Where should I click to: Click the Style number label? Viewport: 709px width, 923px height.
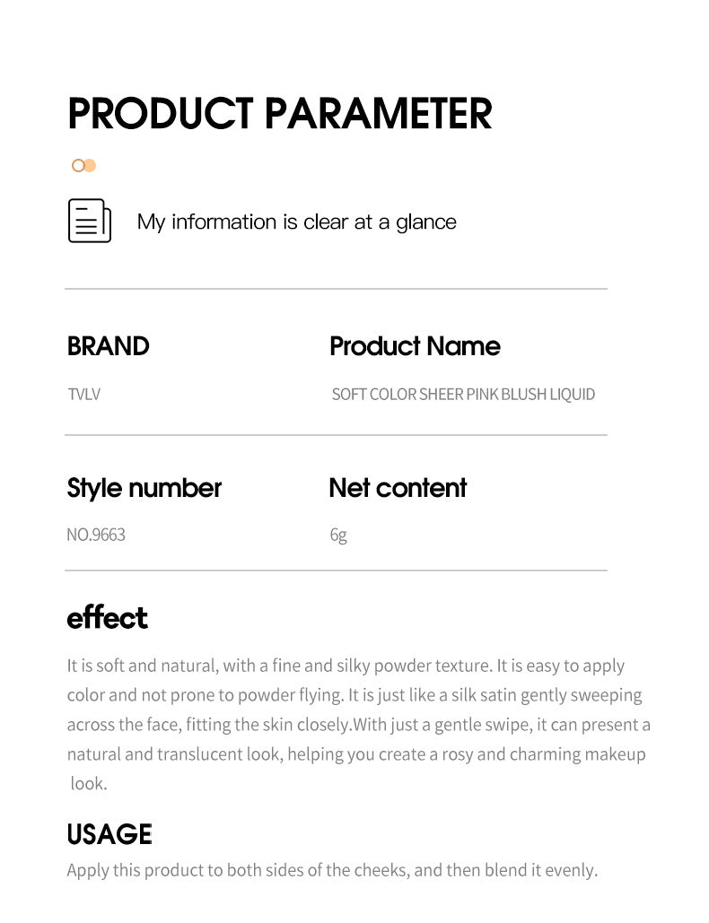tap(144, 488)
